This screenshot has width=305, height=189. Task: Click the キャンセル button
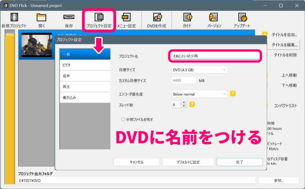point(137,162)
